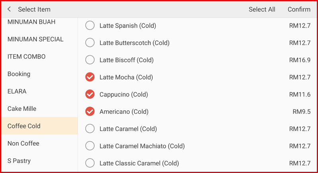The height and width of the screenshot is (173, 318).
Task: Uncheck Cappucino (Cold) red checkmark
Action: tap(90, 94)
